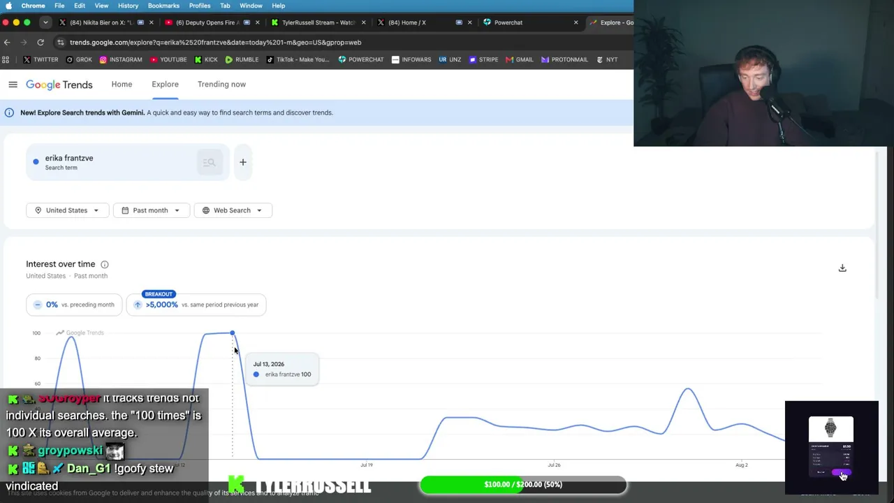The height and width of the screenshot is (503, 894).
Task: Open the Window menu
Action: coord(251,6)
